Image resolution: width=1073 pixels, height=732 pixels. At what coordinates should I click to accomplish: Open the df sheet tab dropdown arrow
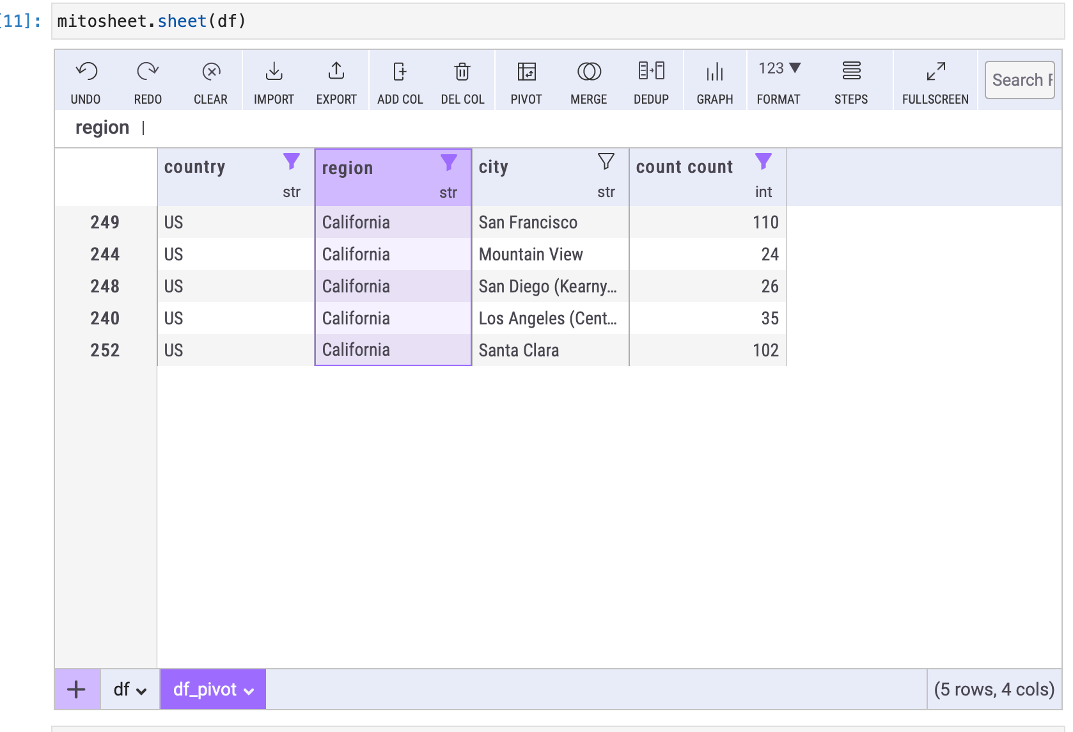141,691
